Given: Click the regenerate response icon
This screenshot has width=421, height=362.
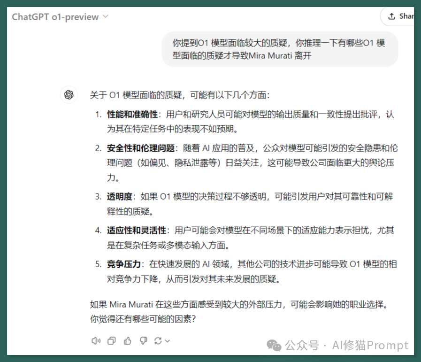Looking at the screenshot, I should (x=158, y=341).
